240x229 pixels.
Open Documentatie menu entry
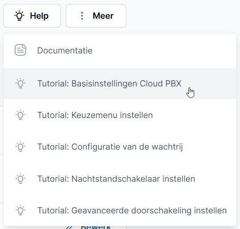pos(120,50)
